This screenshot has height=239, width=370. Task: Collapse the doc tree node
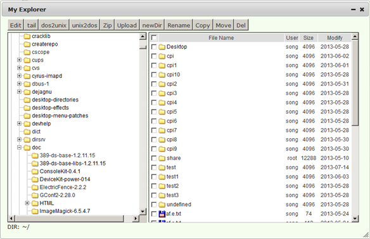coord(20,148)
